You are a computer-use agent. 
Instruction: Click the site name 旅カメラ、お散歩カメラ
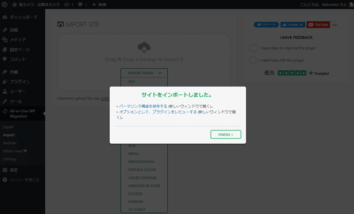click(39, 4)
